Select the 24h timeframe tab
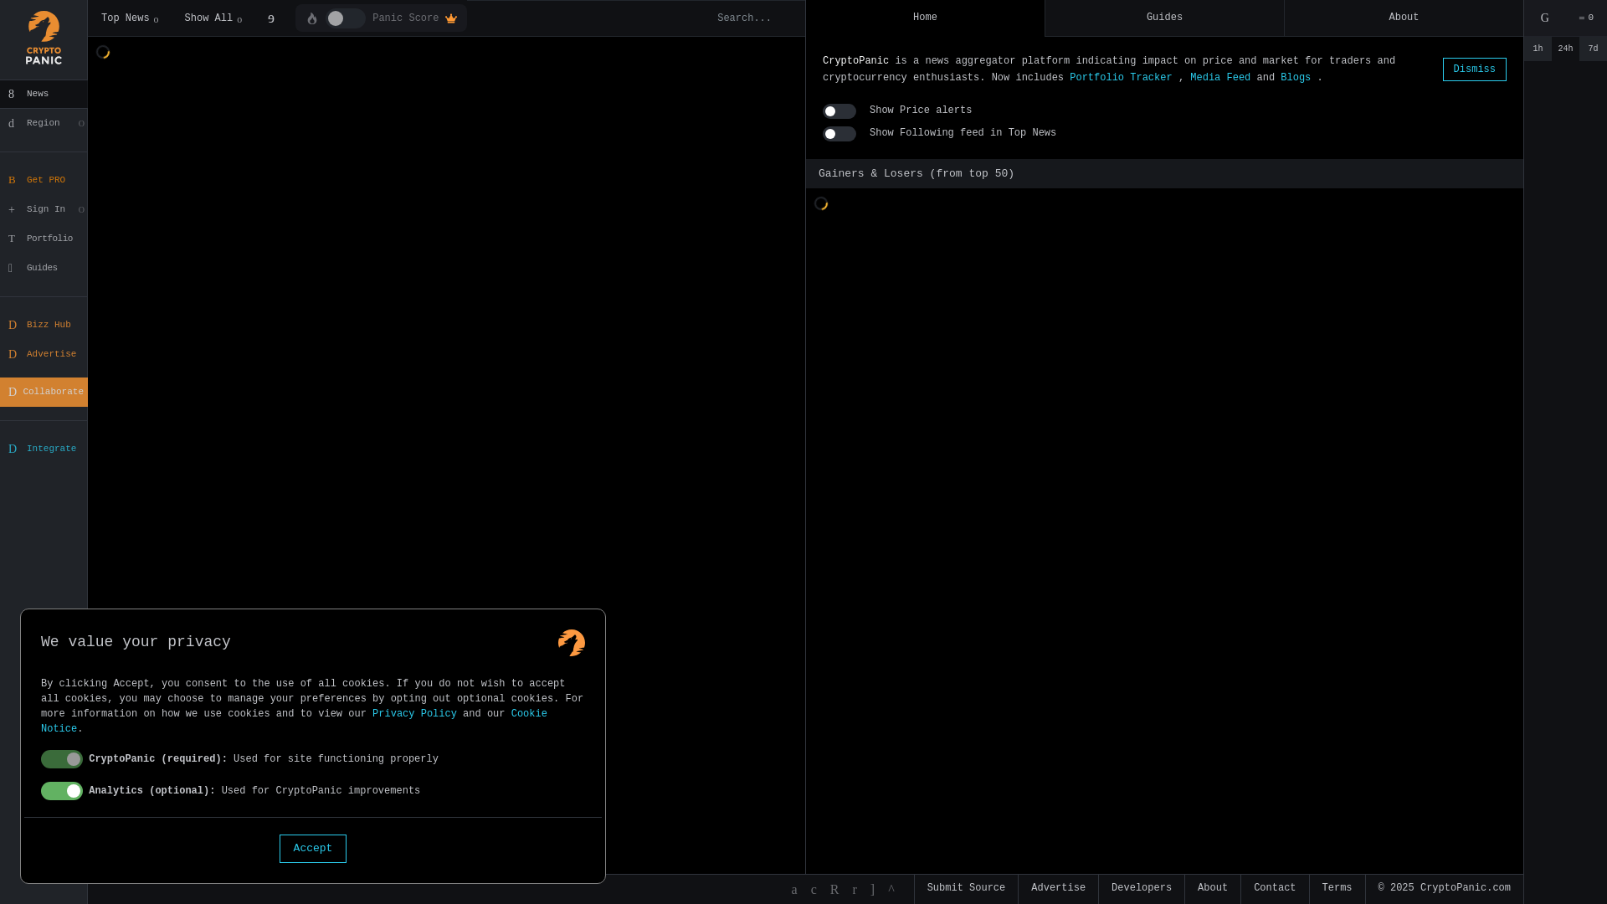Viewport: 1607px width, 904px height. click(x=1565, y=49)
